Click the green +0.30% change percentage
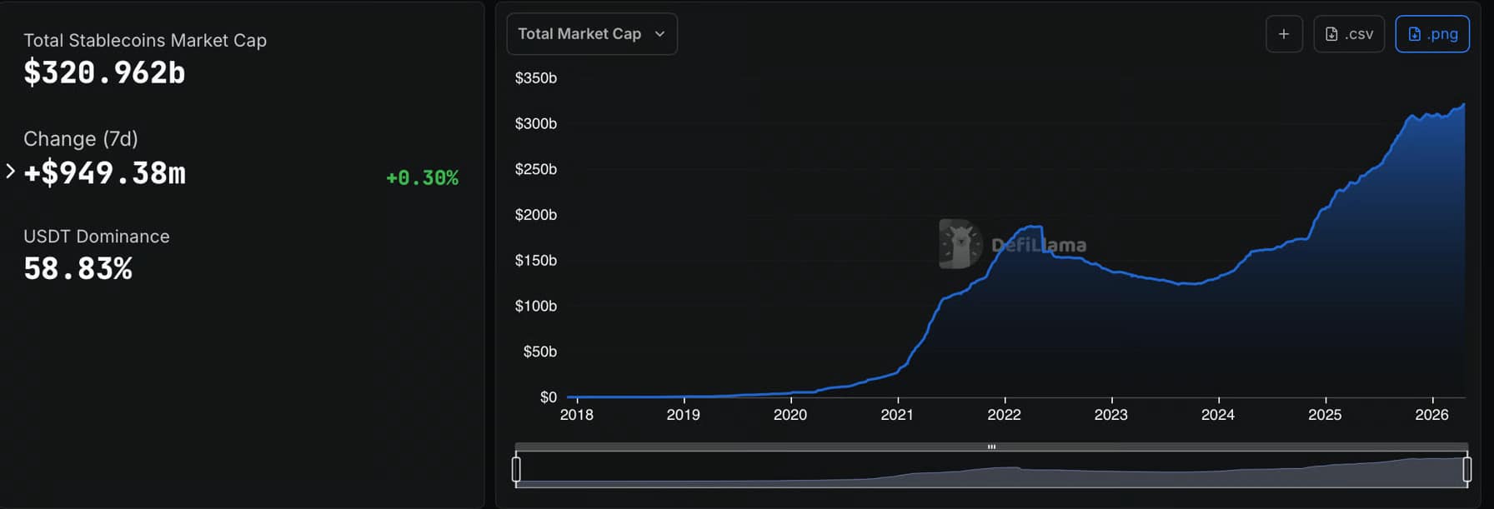 pyautogui.click(x=422, y=177)
